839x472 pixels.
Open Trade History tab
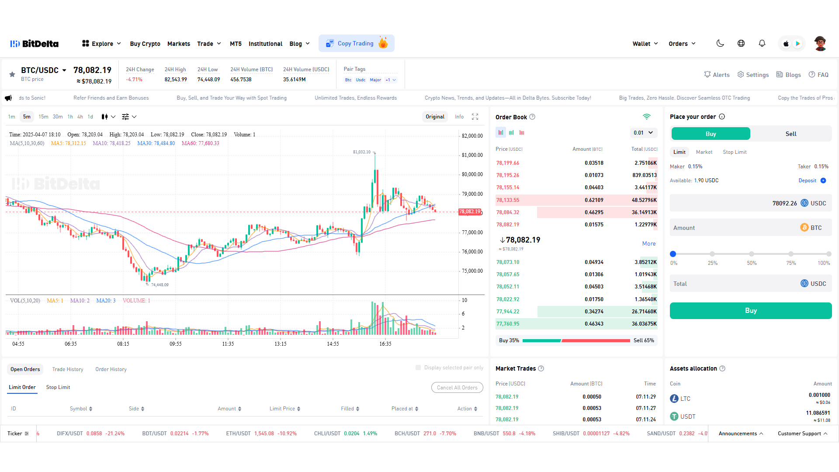click(x=68, y=369)
